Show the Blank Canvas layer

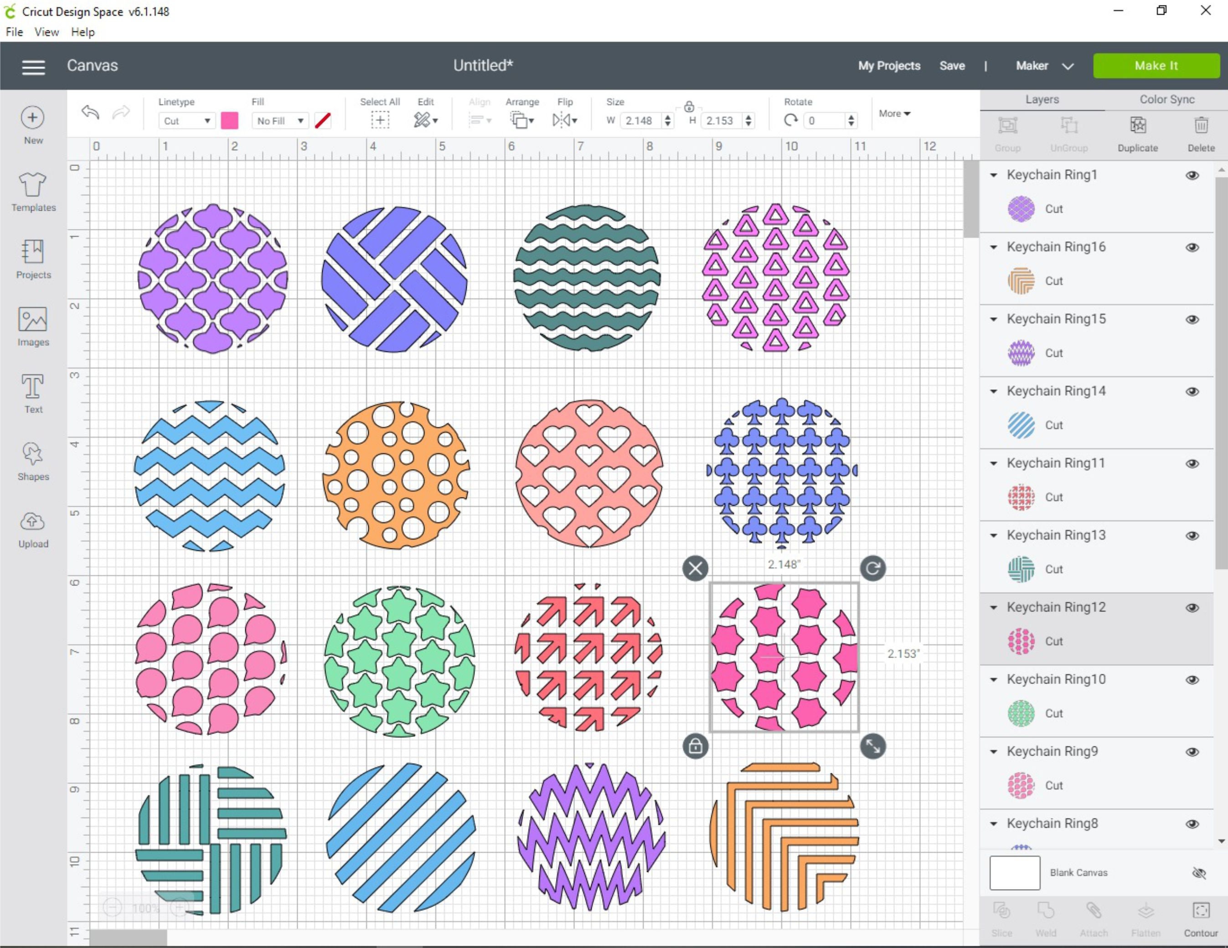tap(1199, 873)
